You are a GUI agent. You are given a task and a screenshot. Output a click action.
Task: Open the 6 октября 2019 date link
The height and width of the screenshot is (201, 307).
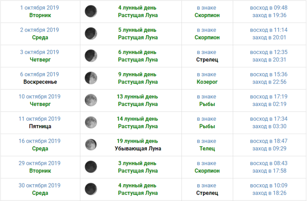pyautogui.click(x=40, y=74)
